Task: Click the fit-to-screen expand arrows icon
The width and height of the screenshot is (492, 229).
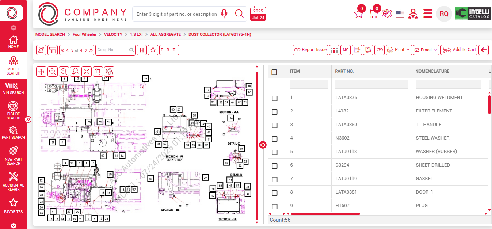Action: (87, 72)
